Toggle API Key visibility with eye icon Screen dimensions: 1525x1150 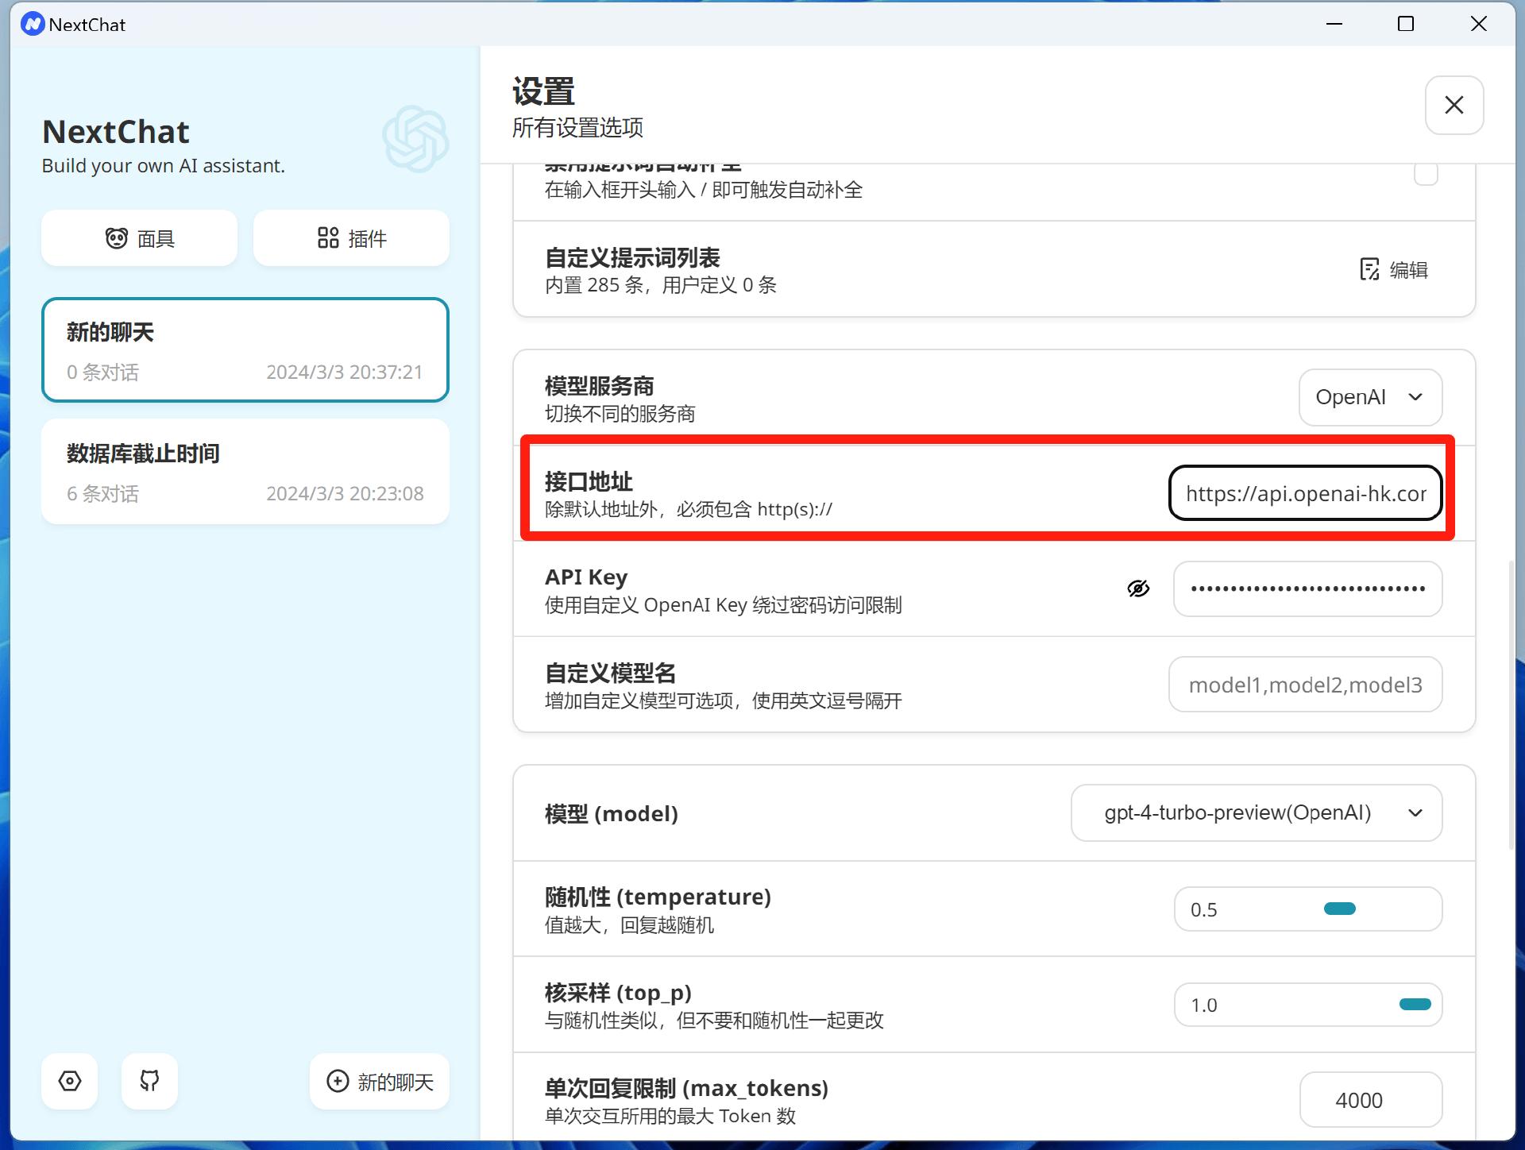1138,588
